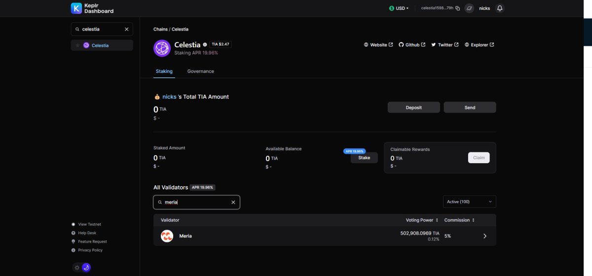Click the TIA $2.47 price badge
Viewport: 592px width, 276px height.
pos(221,44)
